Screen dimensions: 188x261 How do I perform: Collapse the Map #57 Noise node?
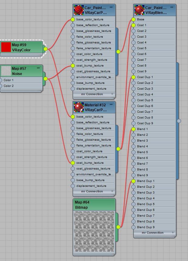pyautogui.click(x=38, y=68)
